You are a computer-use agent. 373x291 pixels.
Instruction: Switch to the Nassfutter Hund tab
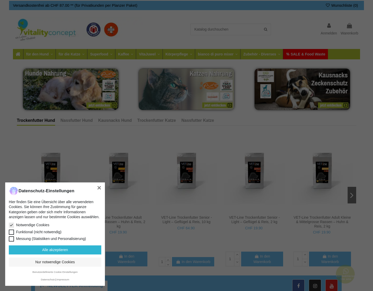pyautogui.click(x=77, y=120)
